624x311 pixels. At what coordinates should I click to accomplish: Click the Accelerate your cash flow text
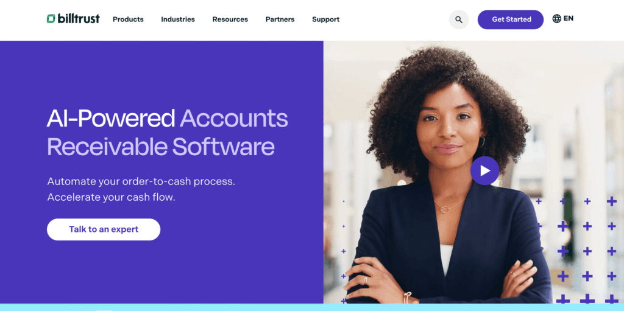click(x=111, y=197)
